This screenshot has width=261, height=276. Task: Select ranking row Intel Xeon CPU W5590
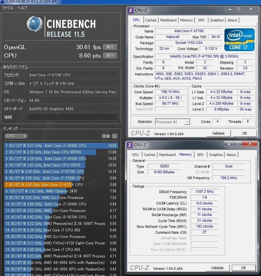click(x=61, y=152)
